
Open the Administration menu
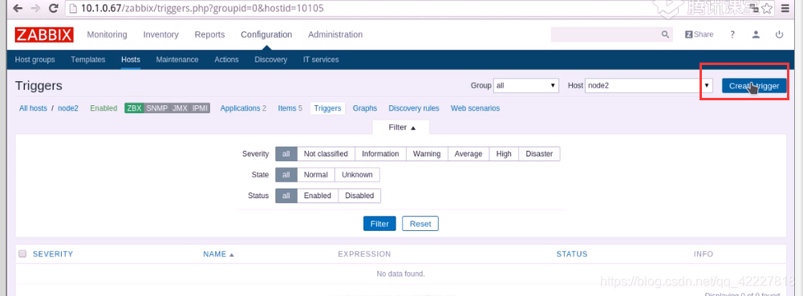[x=335, y=34]
